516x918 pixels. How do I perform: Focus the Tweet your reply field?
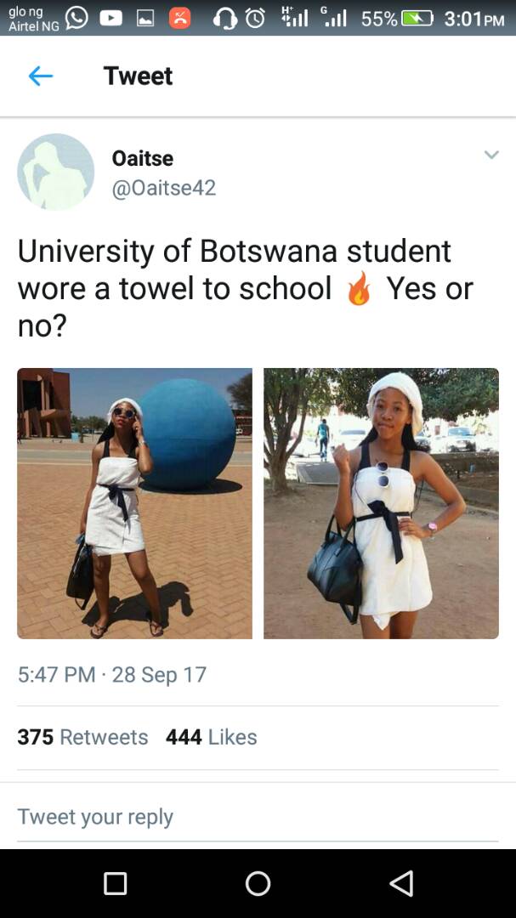(258, 817)
